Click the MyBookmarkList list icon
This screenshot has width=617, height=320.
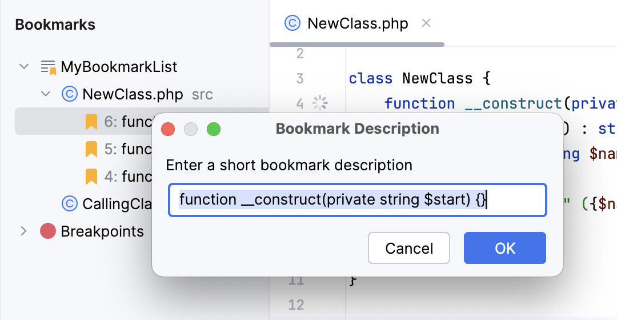pos(49,67)
